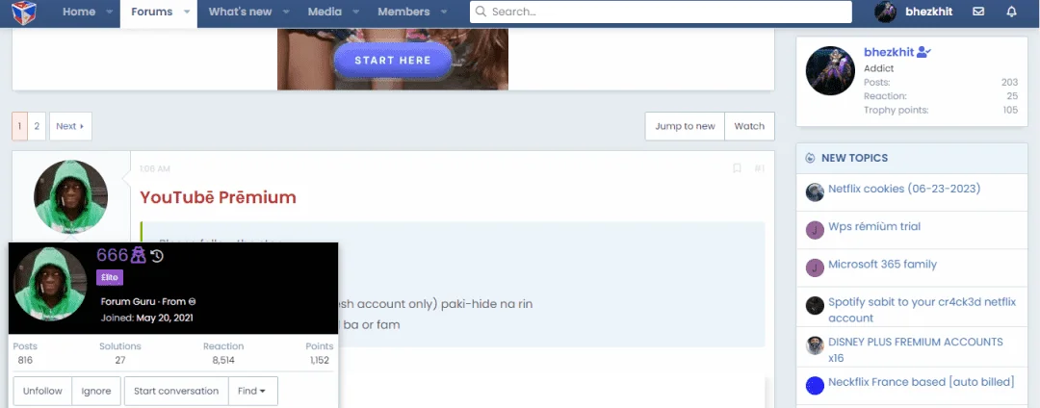Open bhezkhit profile link in sidebar
The image size is (1040, 408).
click(x=889, y=52)
